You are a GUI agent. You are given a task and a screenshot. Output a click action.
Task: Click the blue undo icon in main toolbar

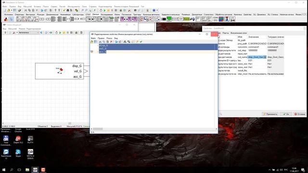pos(42,10)
